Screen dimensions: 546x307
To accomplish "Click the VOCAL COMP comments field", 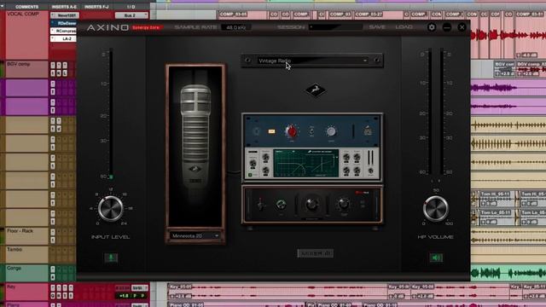I will click(x=26, y=36).
